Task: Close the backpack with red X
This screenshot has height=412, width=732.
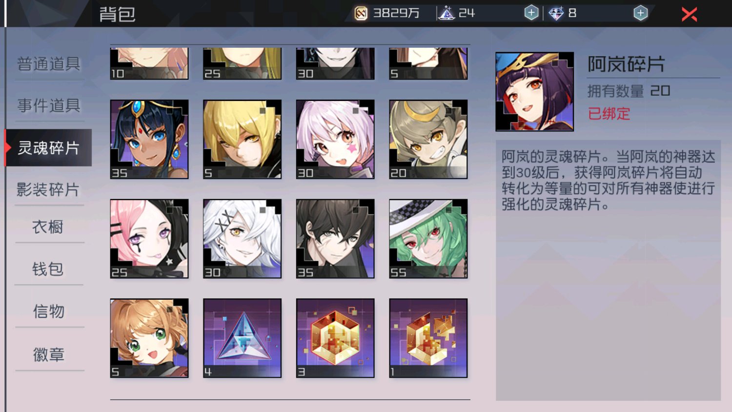Action: click(x=689, y=14)
